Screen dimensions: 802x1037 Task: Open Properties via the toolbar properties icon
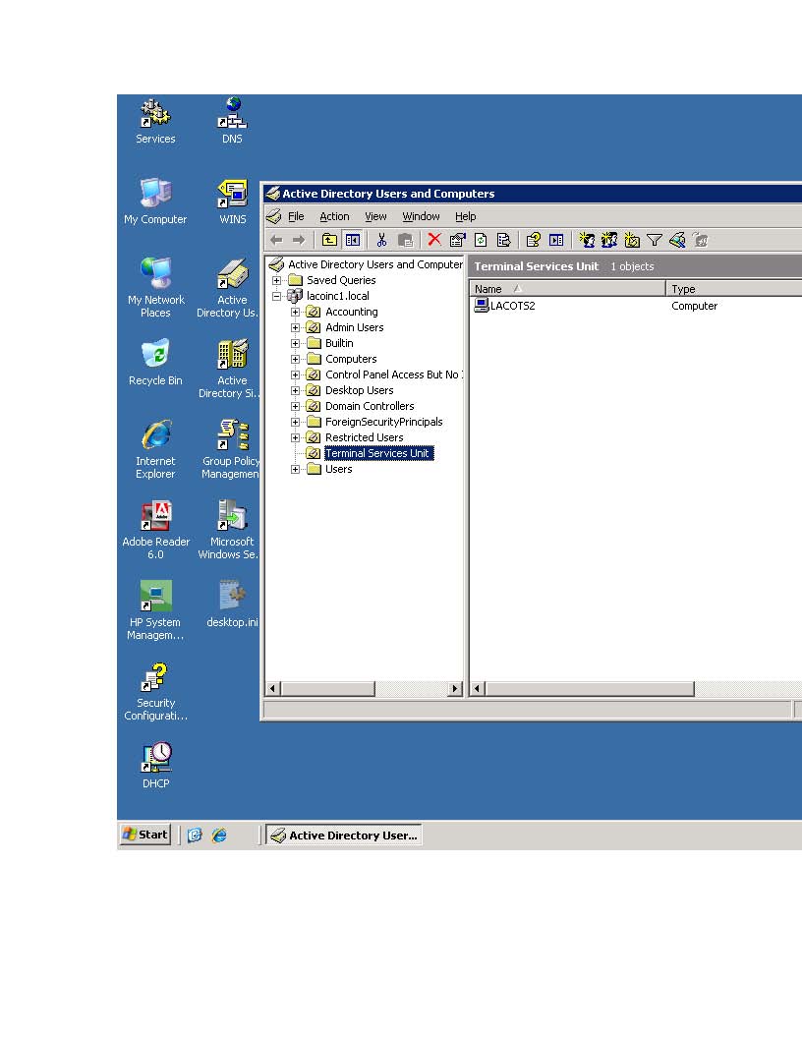click(x=456, y=239)
